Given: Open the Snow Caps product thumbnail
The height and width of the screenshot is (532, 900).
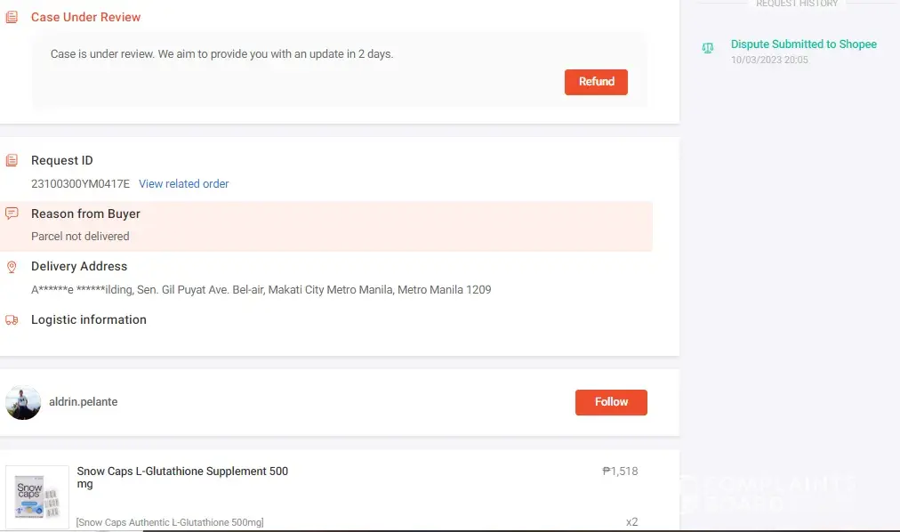Looking at the screenshot, I should [x=37, y=496].
